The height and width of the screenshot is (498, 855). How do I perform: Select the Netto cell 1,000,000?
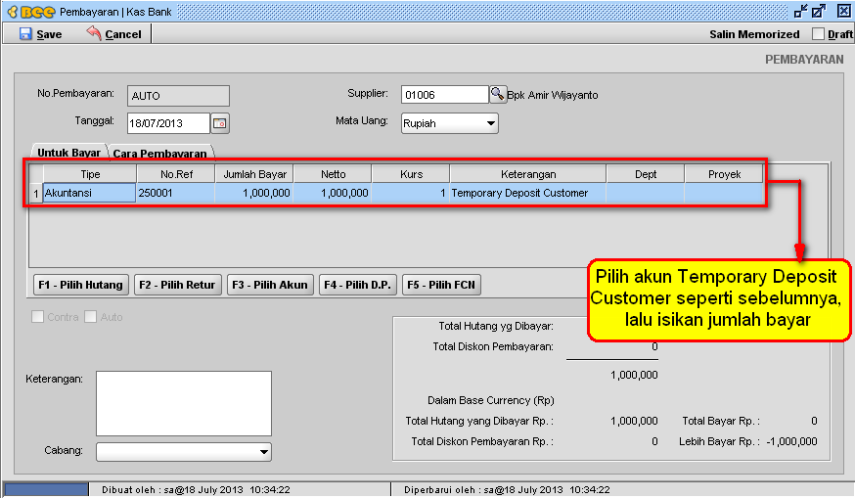point(332,193)
